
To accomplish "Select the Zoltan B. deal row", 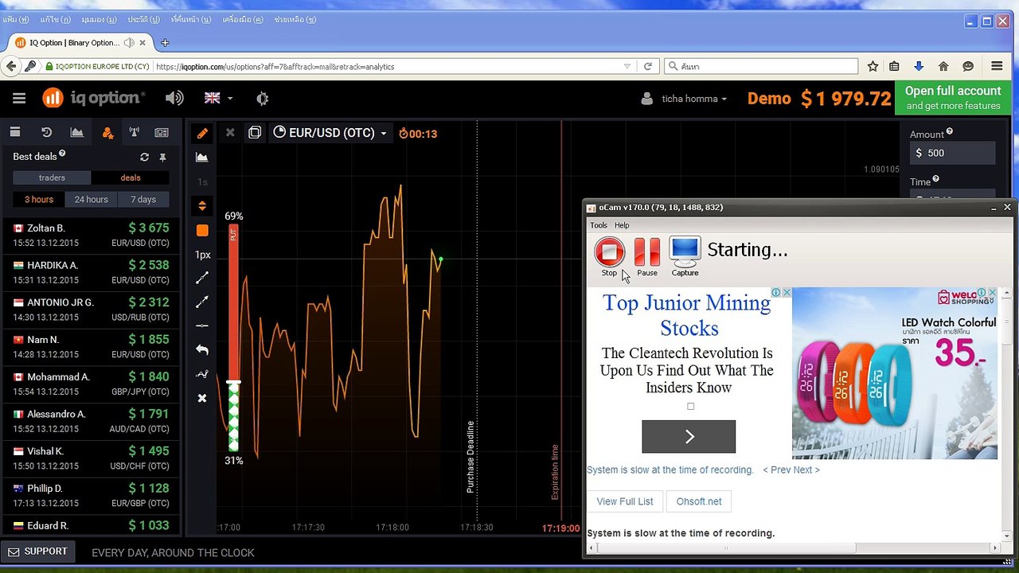I will pos(91,235).
